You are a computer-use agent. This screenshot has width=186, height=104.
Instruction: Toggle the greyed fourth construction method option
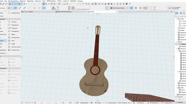pos(29,8)
